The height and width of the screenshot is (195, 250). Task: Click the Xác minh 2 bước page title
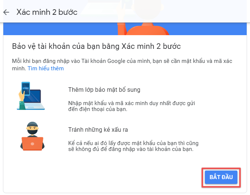pos(47,12)
